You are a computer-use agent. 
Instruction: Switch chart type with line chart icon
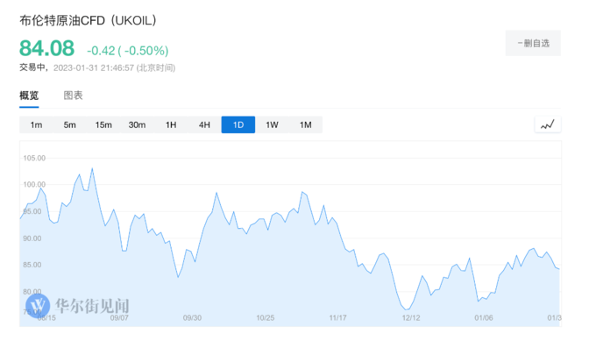click(547, 124)
